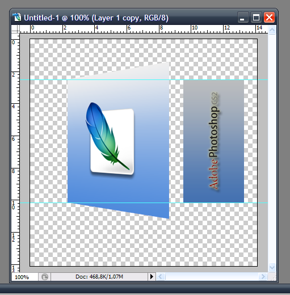Click the upper cyan horizontal guide line
Screen dimensions: 290x295
coord(144,80)
